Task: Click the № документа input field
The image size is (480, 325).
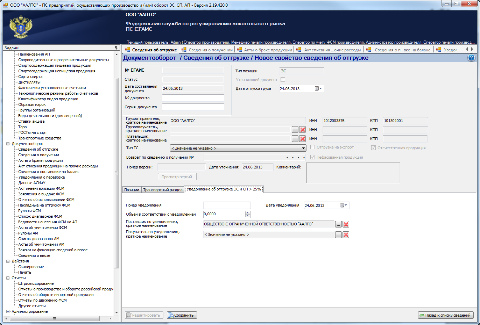Action: coord(193,98)
